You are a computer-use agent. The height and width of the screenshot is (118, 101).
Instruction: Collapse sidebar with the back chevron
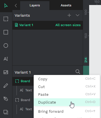pos(16,6)
